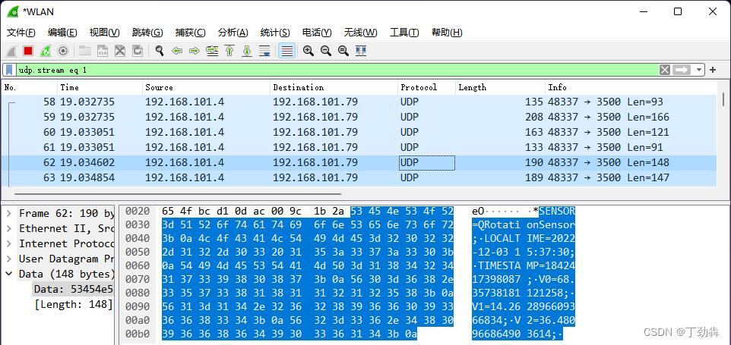Viewport: 731px width, 345px height.
Task: Open the 统计(S) menu
Action: pos(275,33)
